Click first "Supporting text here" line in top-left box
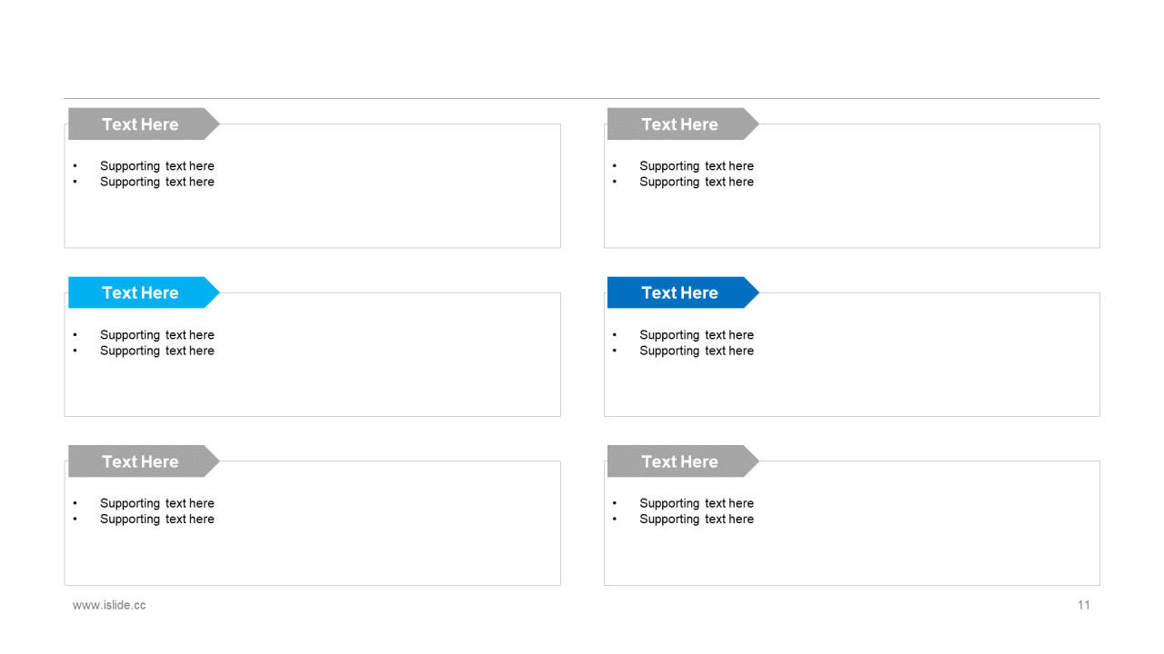Image resolution: width=1164 pixels, height=654 pixels. [x=157, y=166]
